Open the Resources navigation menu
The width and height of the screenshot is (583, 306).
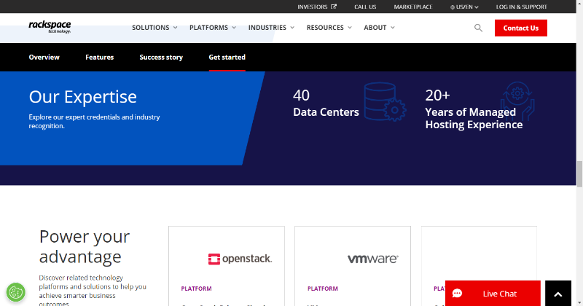[329, 28]
